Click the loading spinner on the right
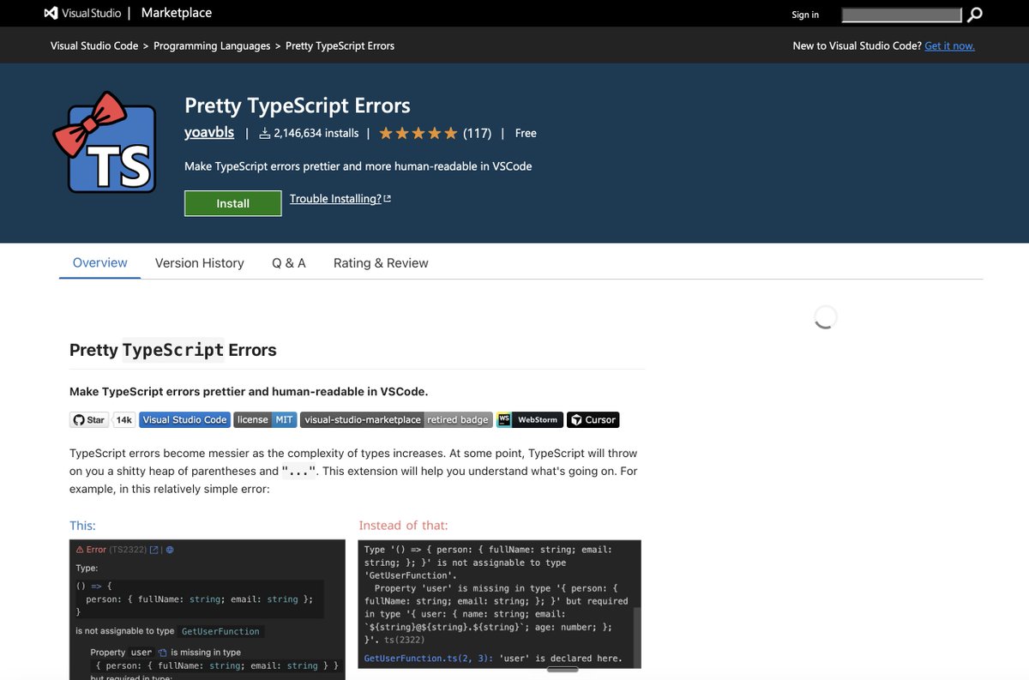1029x680 pixels. 825,317
